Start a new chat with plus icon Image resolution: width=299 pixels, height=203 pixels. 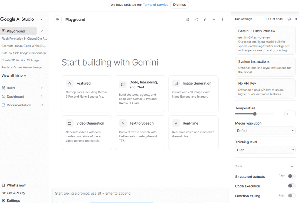[214, 19]
